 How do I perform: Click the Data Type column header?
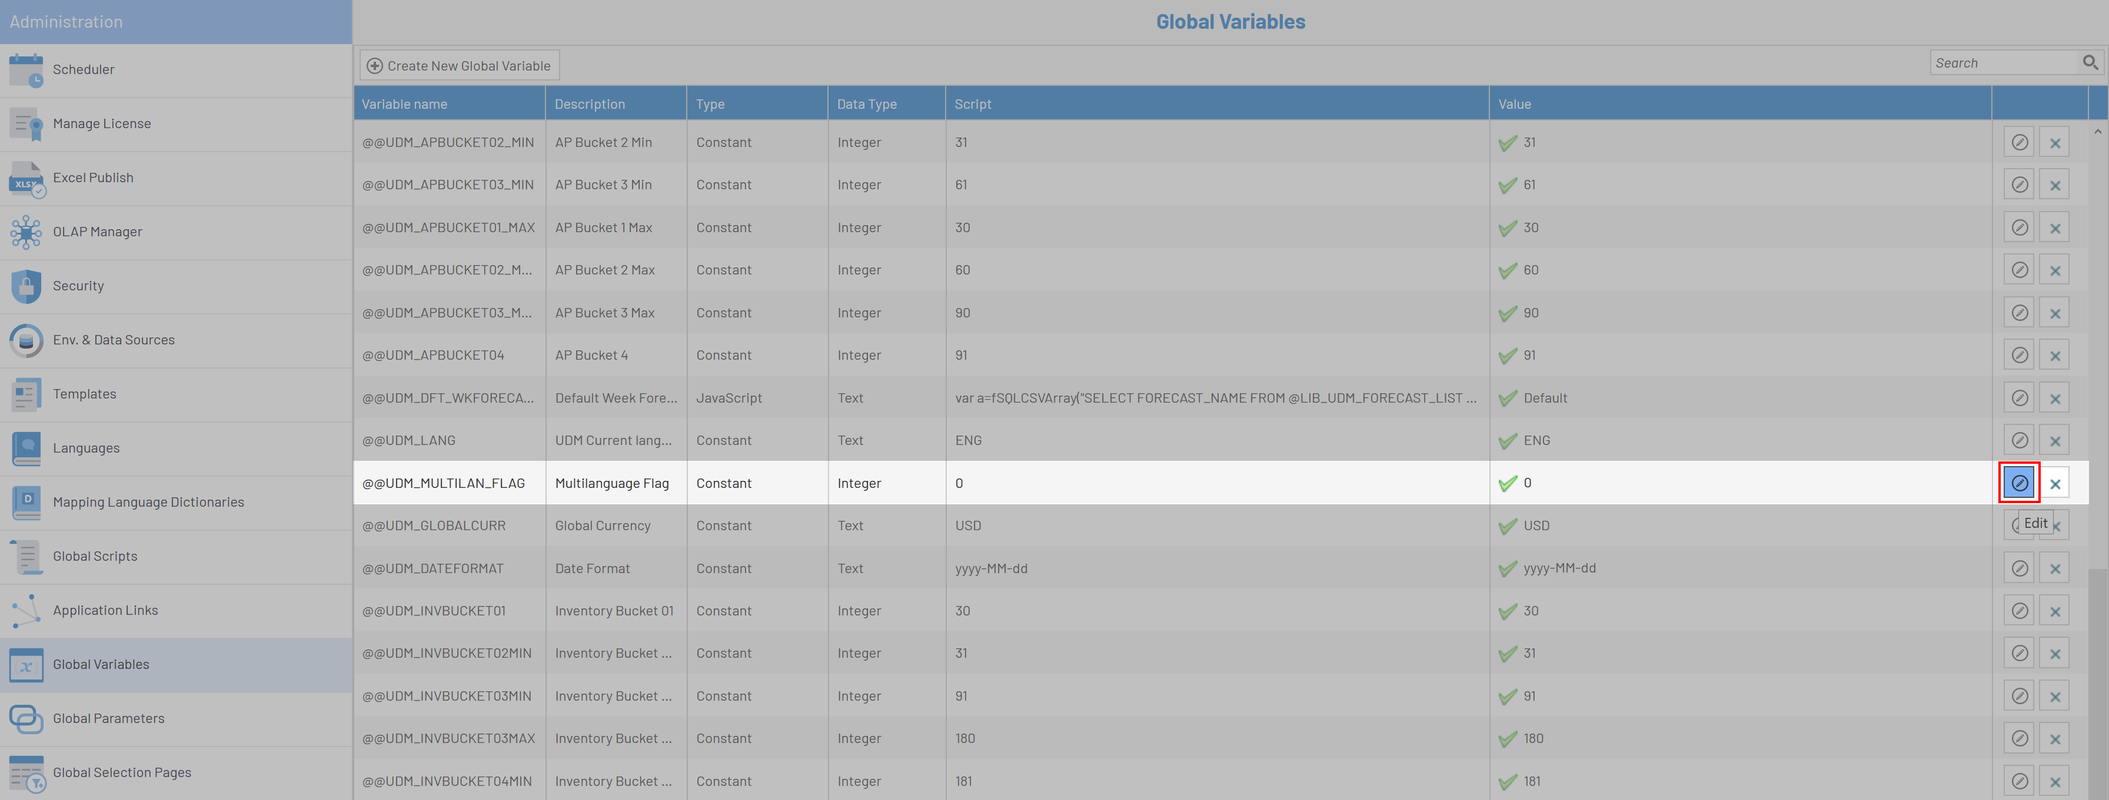click(x=866, y=104)
